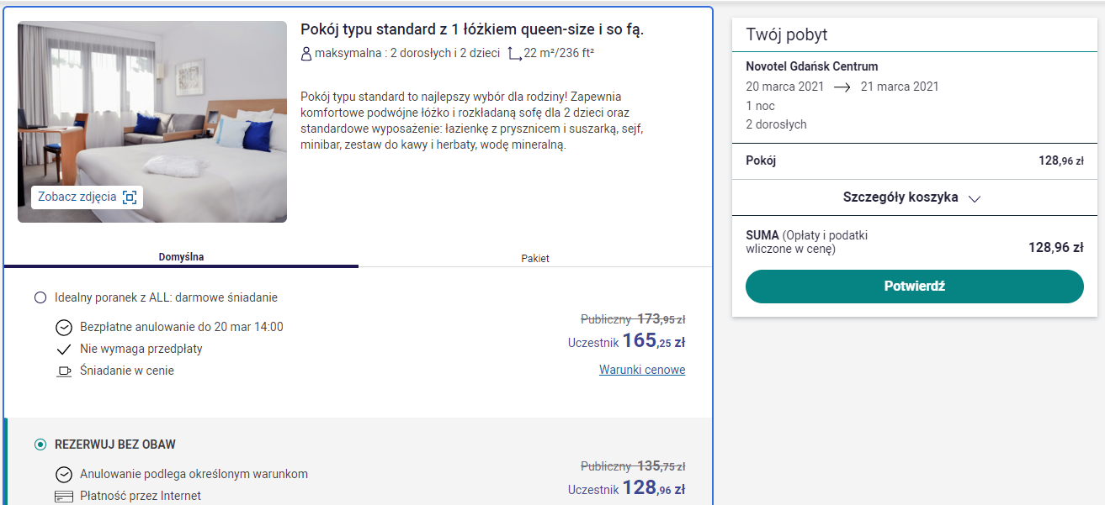This screenshot has width=1105, height=505.
Task: Click the photo gallery expand icon
Action: pos(129,197)
